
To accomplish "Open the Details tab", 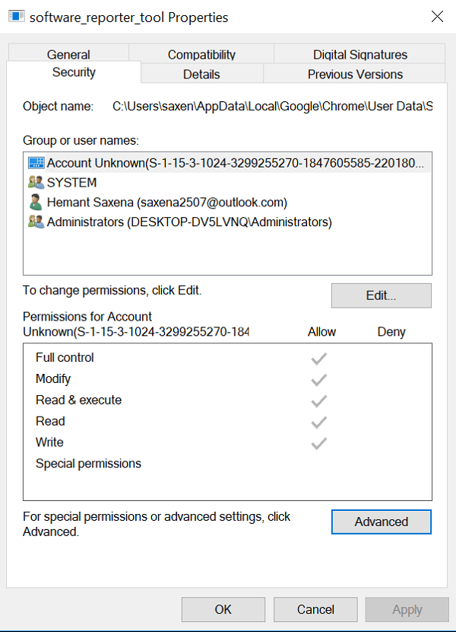I will pos(201,74).
